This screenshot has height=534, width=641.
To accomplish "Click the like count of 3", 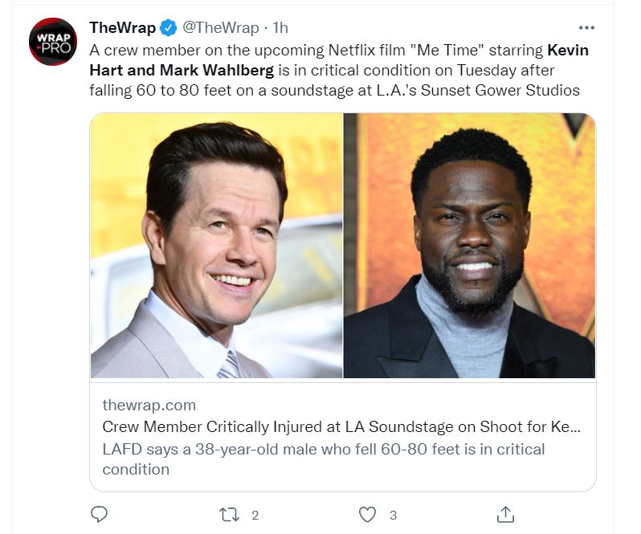I will tap(393, 515).
